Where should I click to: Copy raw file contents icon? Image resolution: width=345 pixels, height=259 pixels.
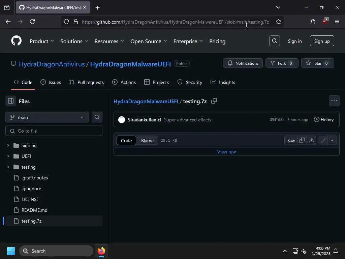click(x=302, y=140)
